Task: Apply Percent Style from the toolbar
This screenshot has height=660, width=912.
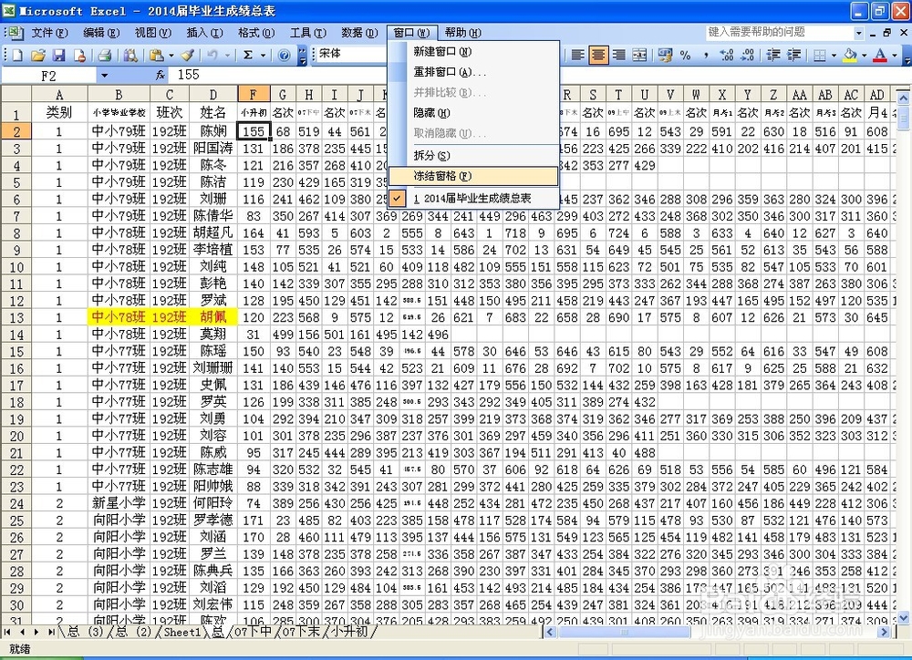Action: click(x=686, y=56)
